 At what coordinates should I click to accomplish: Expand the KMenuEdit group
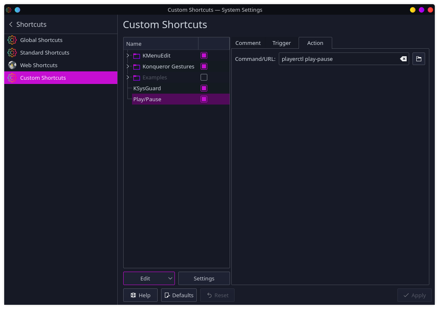point(128,56)
